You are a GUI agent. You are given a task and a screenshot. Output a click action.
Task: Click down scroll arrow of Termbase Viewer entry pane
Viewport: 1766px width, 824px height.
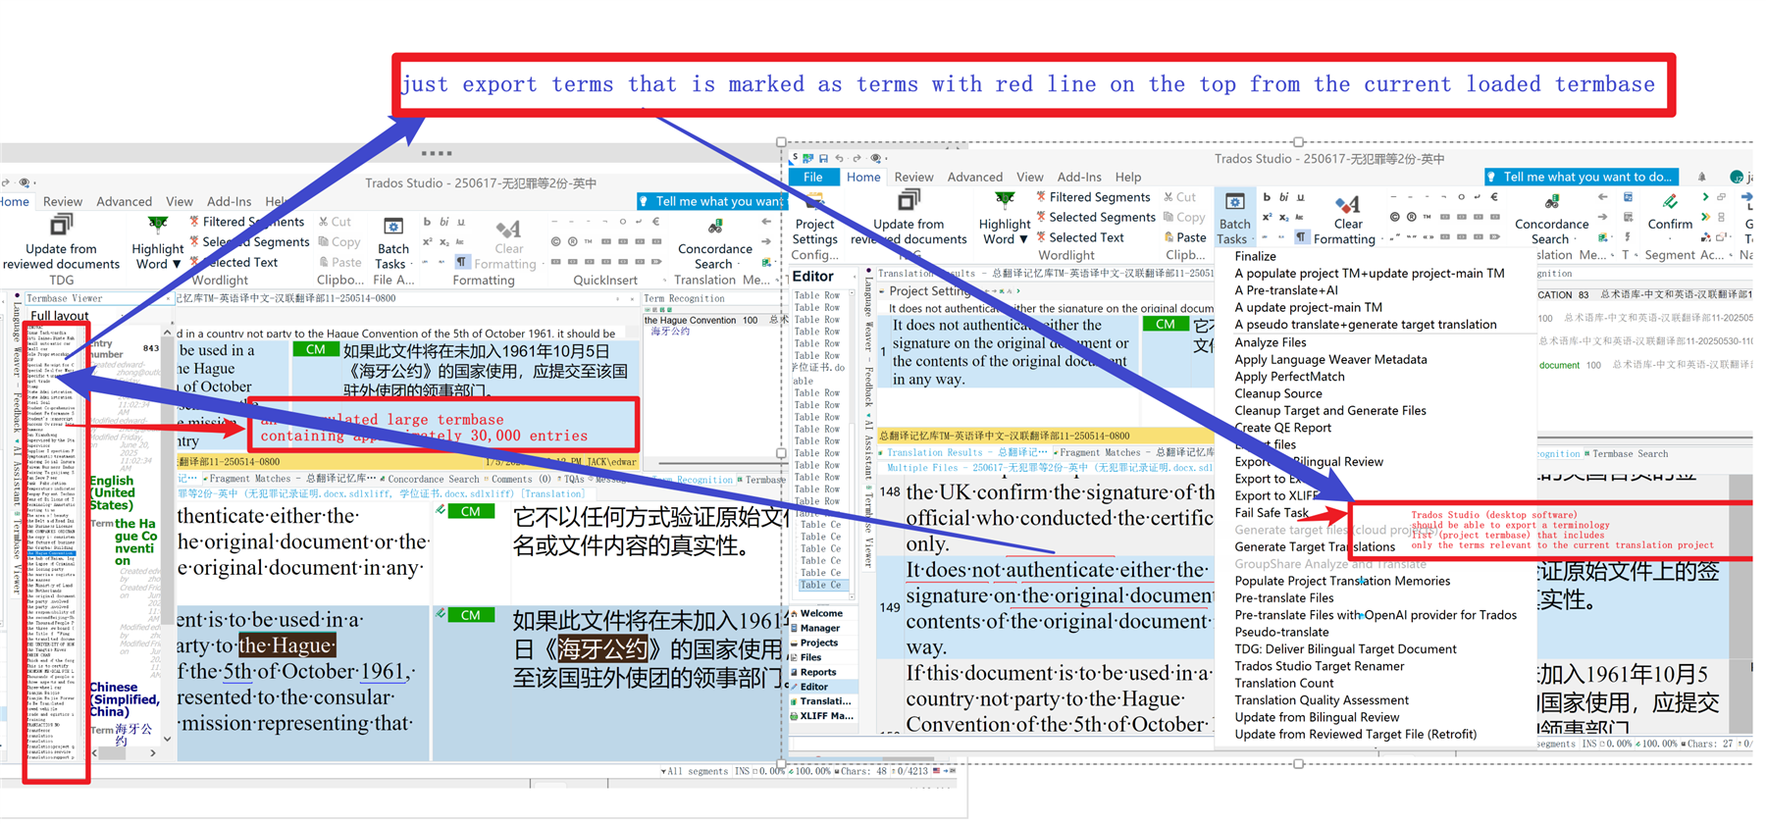[166, 739]
